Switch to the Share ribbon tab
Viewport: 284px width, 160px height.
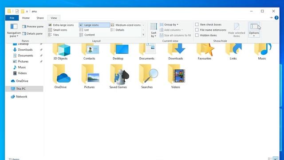click(40, 18)
